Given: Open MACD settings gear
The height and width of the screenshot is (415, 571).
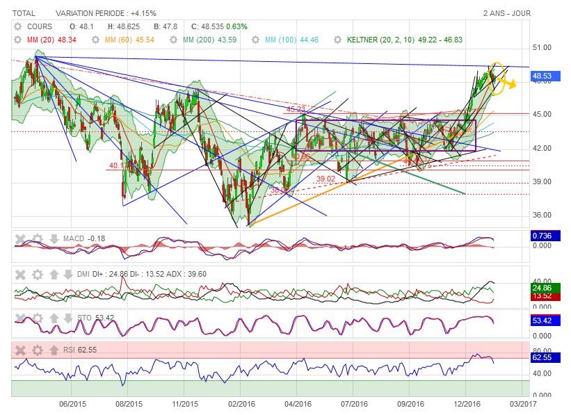Looking at the screenshot, I should click(37, 239).
